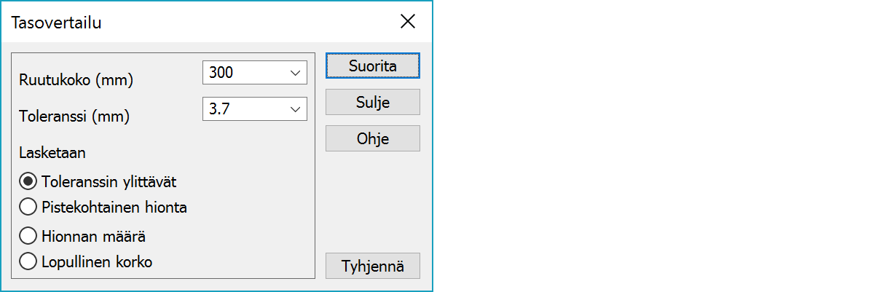This screenshot has height=292, width=874.
Task: Select the Toleranssin ylittävät radio button
Action: [29, 181]
